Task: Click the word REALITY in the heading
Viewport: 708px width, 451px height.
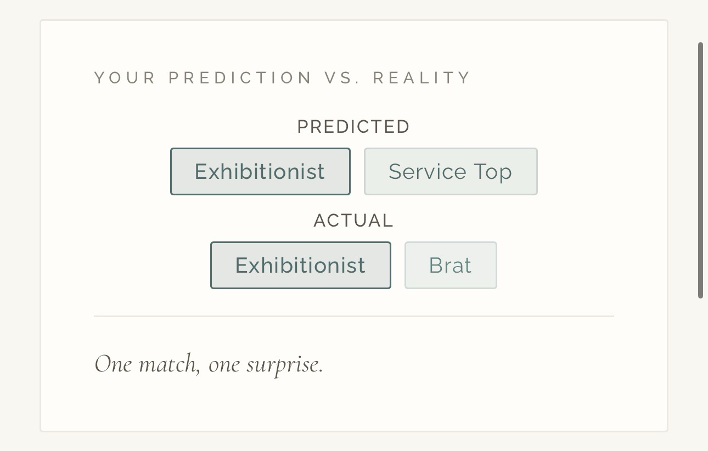Action: (422, 78)
